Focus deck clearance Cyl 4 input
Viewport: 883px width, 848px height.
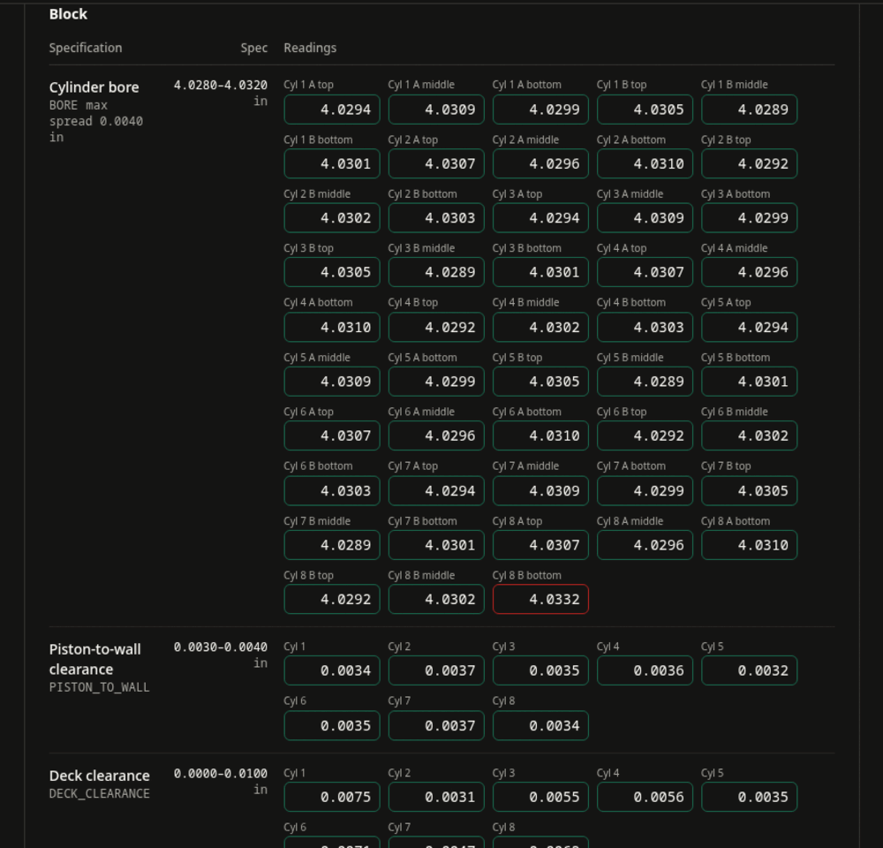[645, 797]
